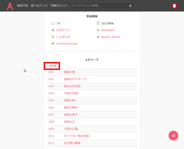Click the floating checkmark record button

coord(173,136)
